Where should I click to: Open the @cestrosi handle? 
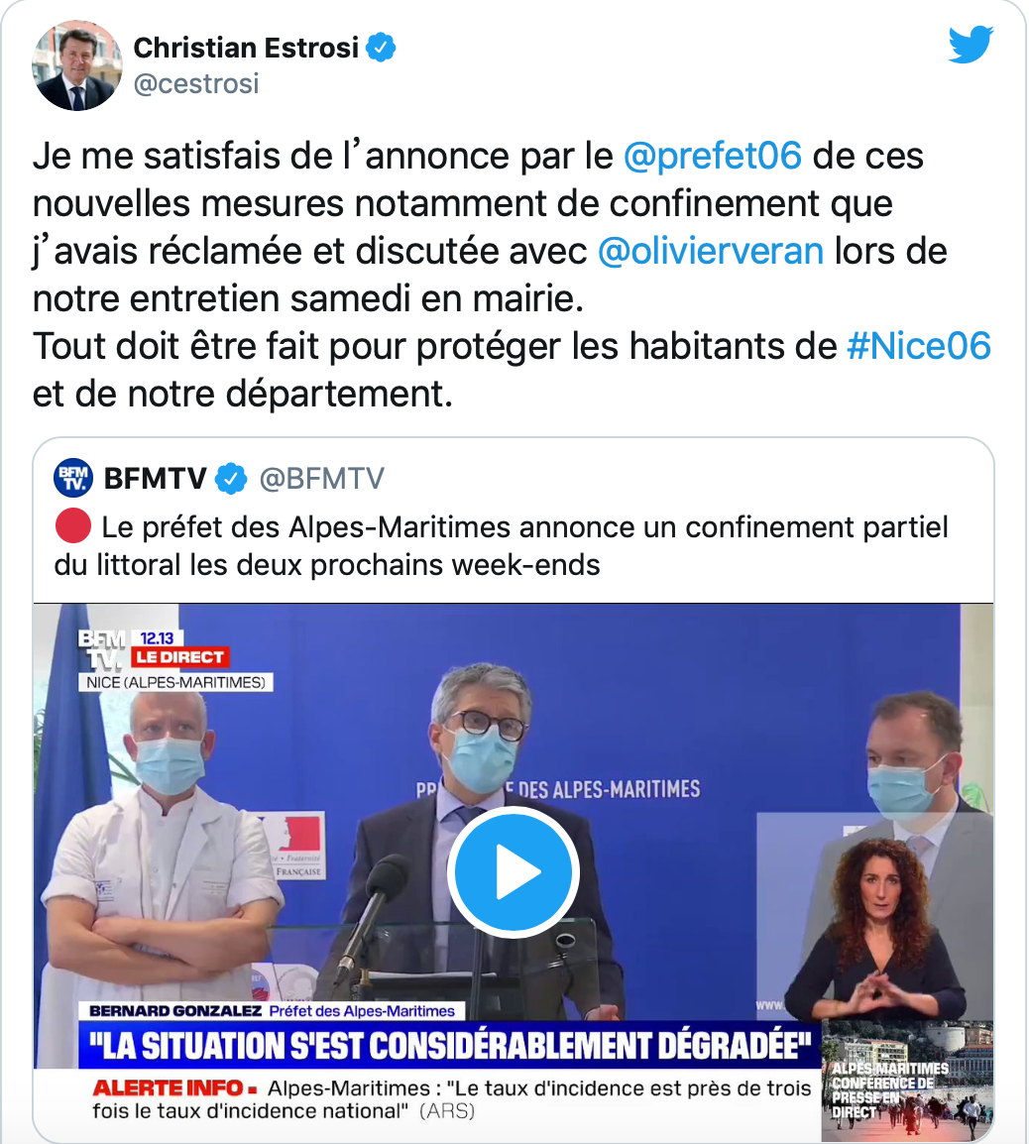point(196,84)
